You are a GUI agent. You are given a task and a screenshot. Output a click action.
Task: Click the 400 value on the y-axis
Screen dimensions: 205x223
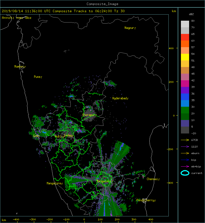click(x=171, y=48)
